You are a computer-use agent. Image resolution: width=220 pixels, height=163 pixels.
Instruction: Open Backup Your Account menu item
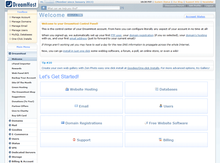pos(24,78)
